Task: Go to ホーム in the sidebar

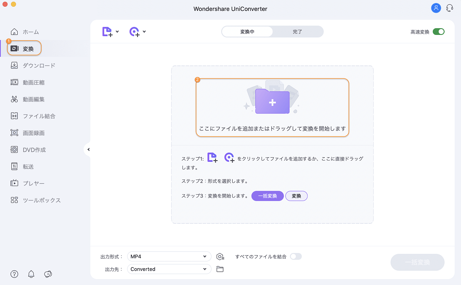Action: 31,32
